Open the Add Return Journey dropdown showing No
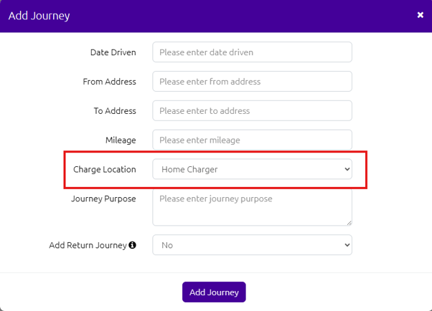Image resolution: width=432 pixels, height=311 pixels. (x=252, y=245)
